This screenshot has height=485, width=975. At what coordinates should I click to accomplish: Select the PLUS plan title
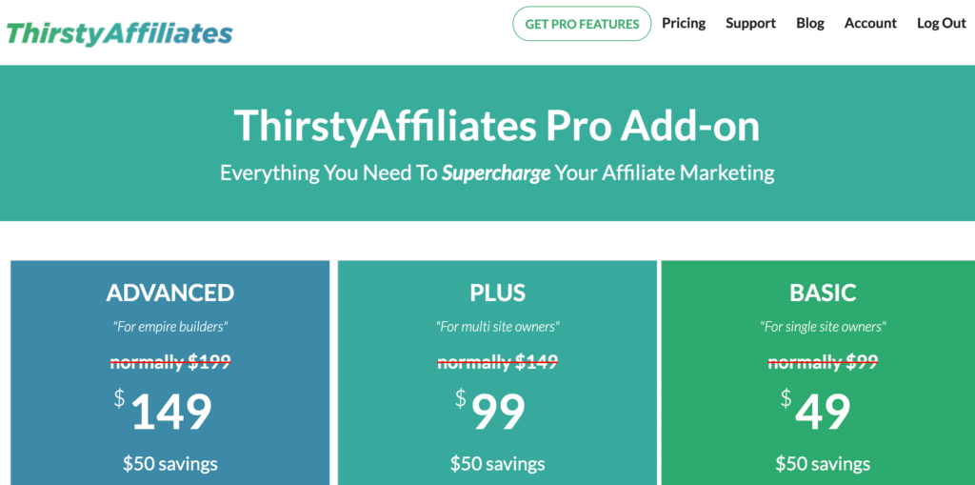click(x=497, y=292)
